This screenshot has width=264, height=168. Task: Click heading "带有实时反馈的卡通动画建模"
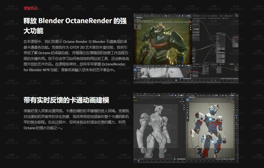click(x=66, y=100)
